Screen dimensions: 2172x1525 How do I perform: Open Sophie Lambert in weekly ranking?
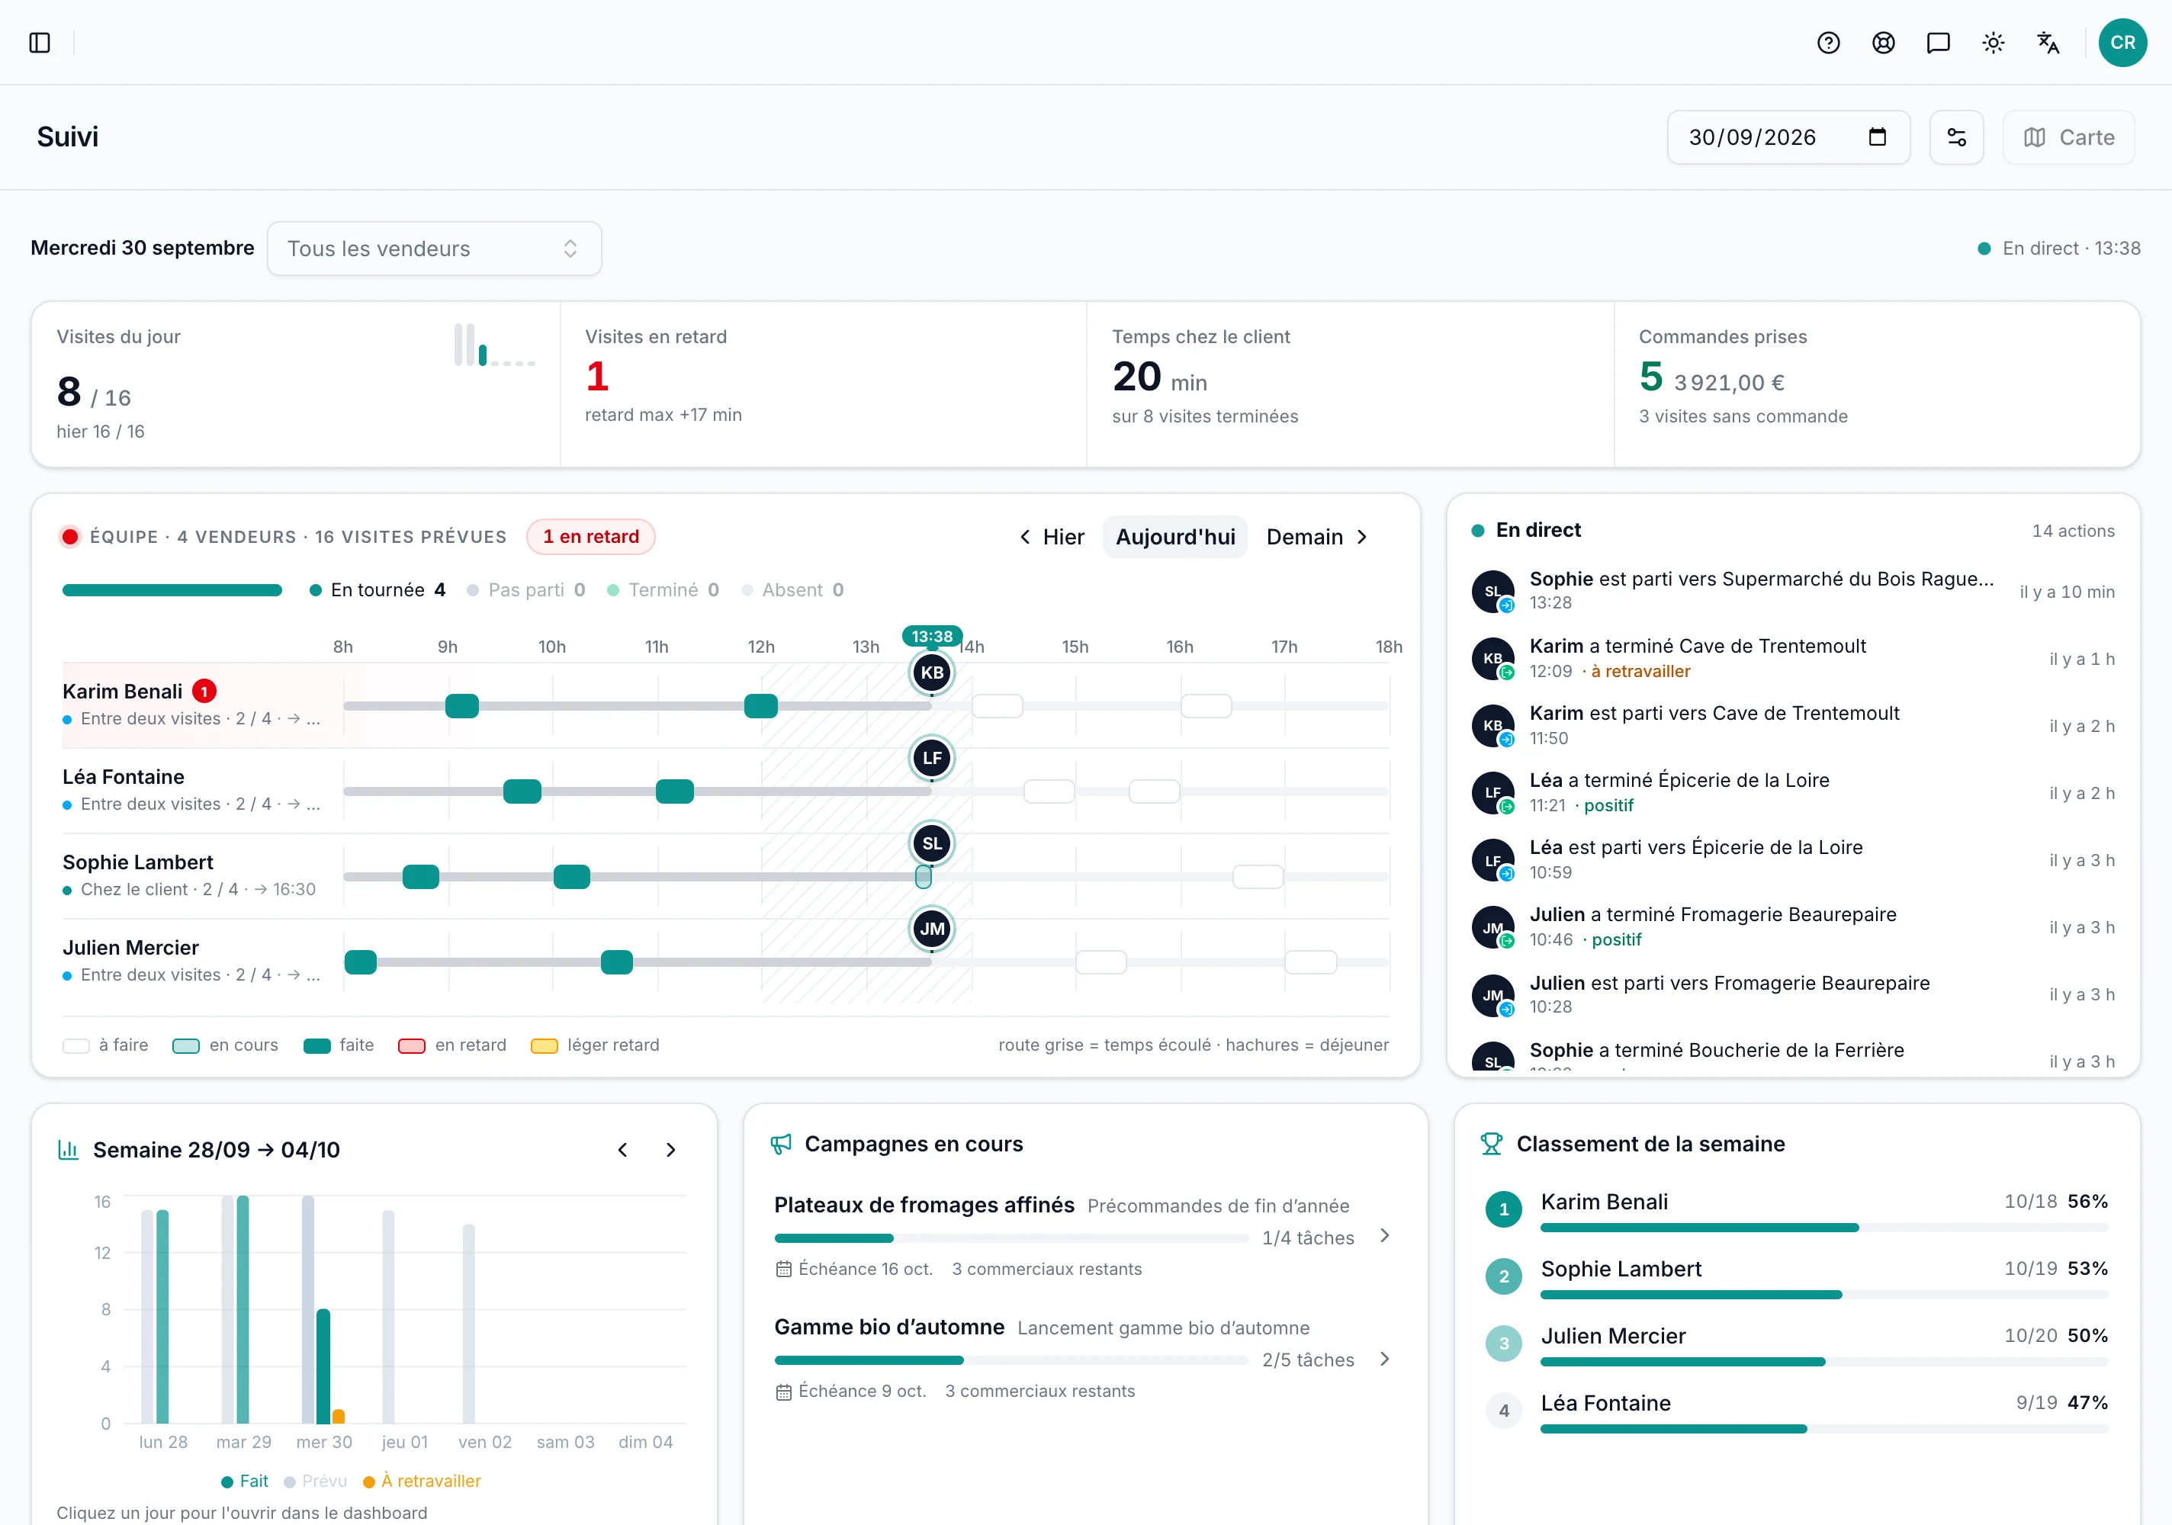[x=1798, y=1277]
